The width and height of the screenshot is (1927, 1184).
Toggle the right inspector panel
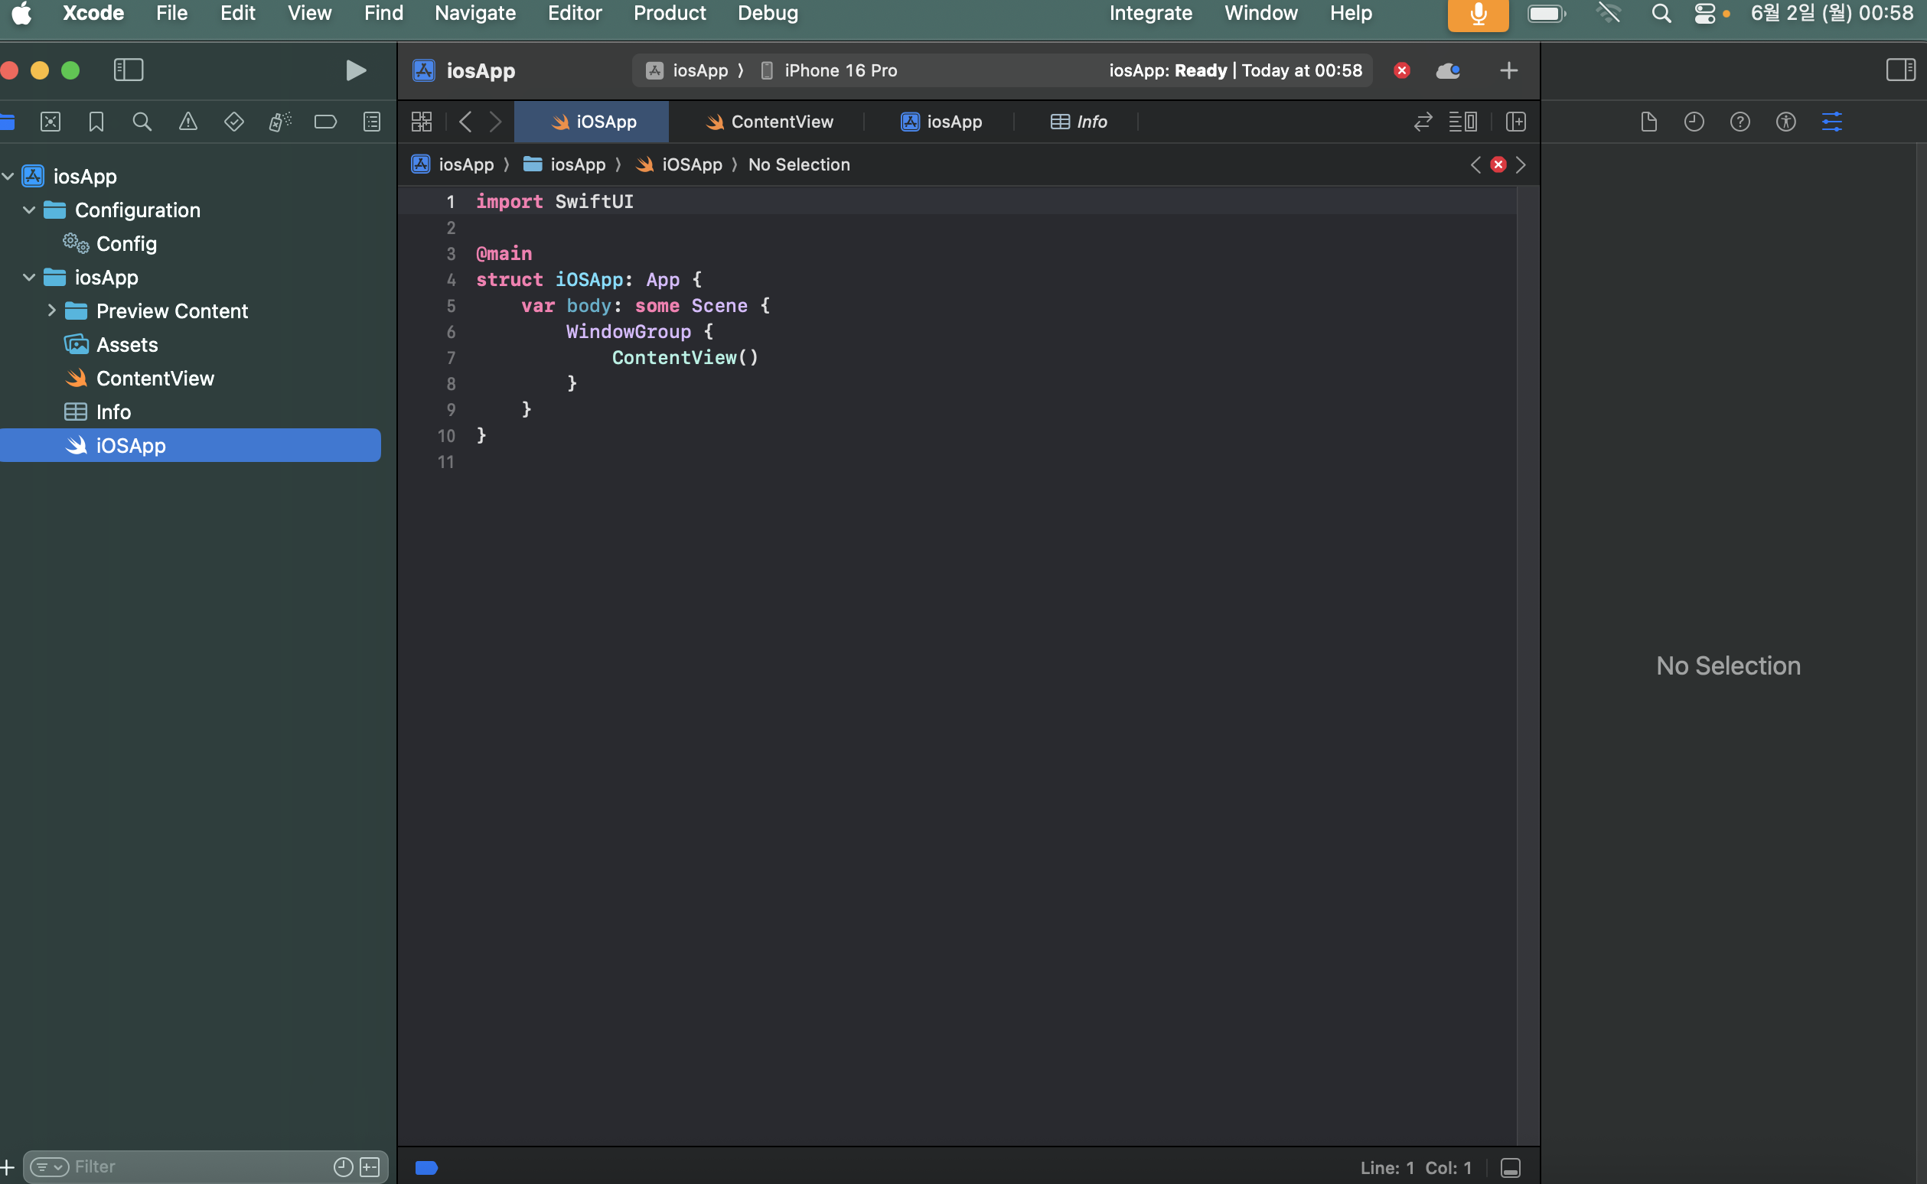(1900, 70)
